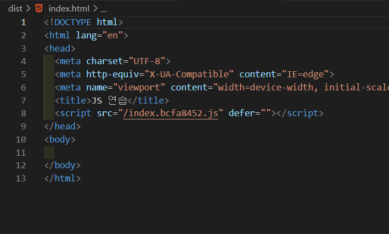The height and width of the screenshot is (234, 389).
Task: Click the charset attribute name
Action: coord(105,61)
